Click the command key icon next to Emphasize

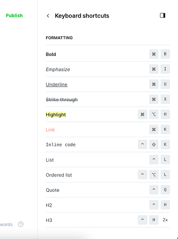(154, 69)
